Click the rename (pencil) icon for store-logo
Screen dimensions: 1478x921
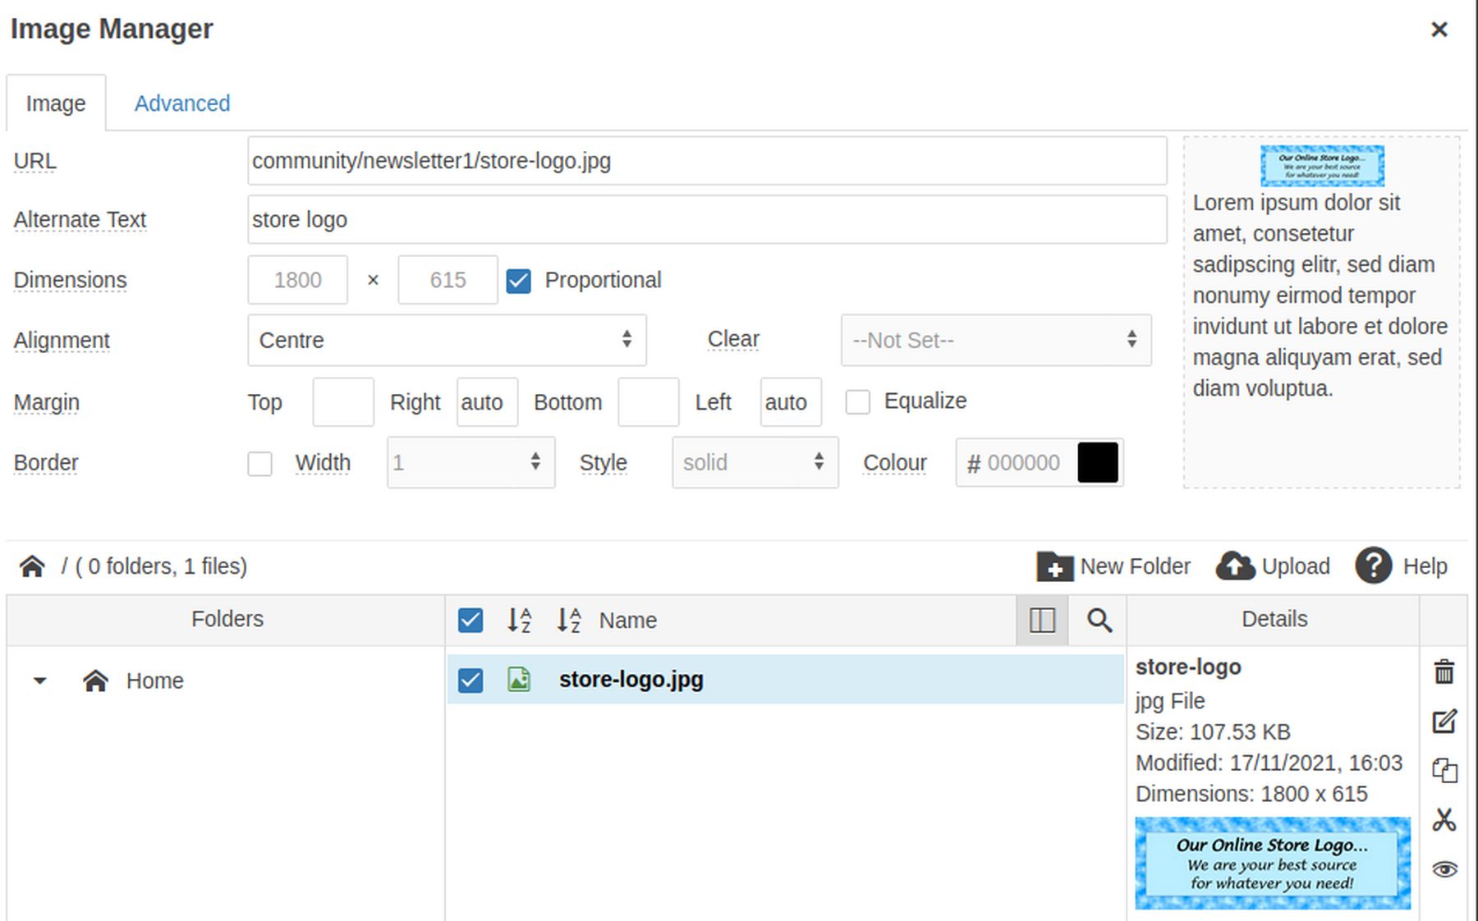tap(1444, 722)
